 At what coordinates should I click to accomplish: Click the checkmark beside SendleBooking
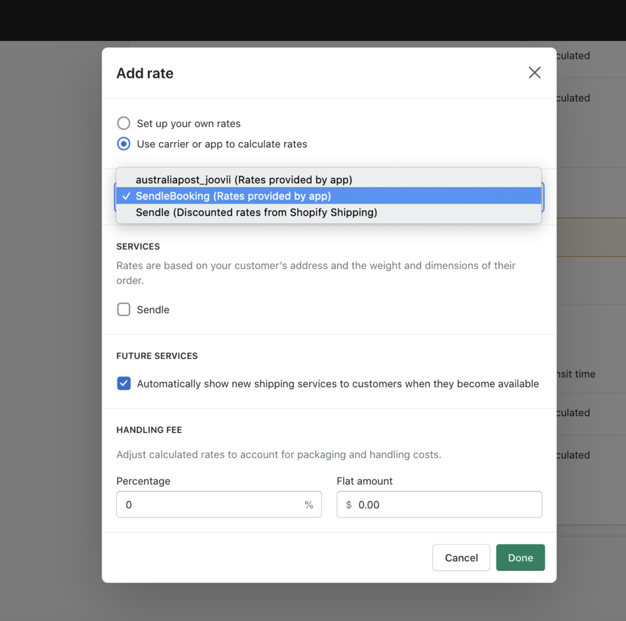pos(126,196)
